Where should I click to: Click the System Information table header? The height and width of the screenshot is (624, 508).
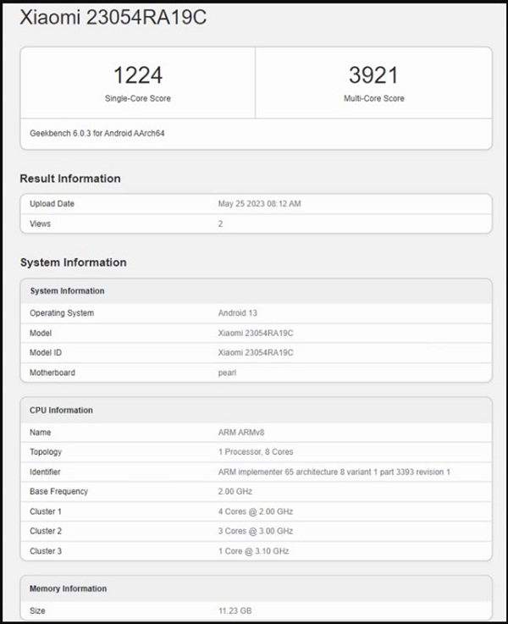67,291
